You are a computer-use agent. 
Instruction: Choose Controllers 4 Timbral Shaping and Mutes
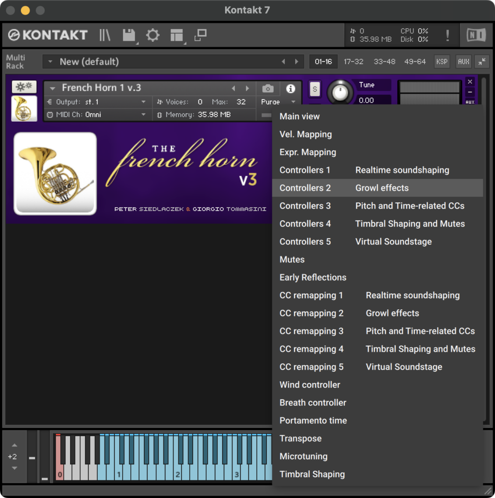(x=377, y=224)
